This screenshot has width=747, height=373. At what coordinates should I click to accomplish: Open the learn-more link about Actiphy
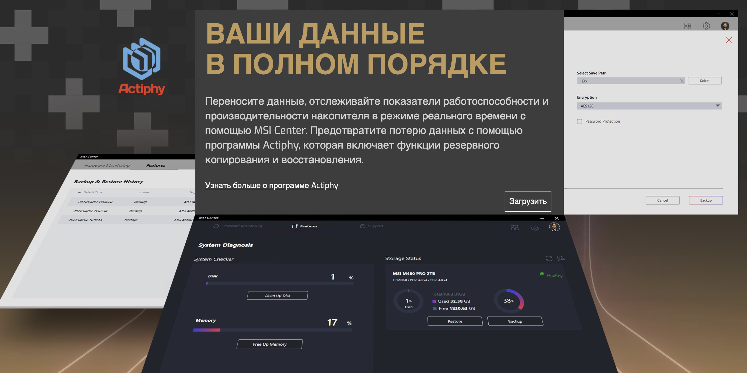pyautogui.click(x=271, y=186)
